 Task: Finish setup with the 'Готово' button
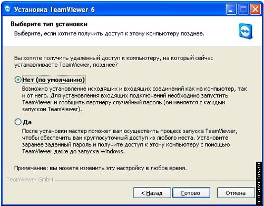click(191, 193)
